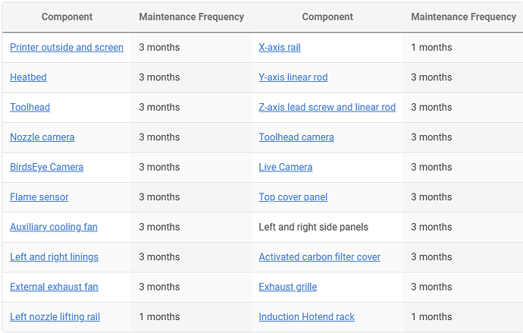The height and width of the screenshot is (333, 523).
Task: Open the Left nozzle lifting rail link
Action: click(55, 317)
